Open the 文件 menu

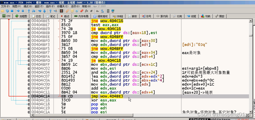tap(5, 6)
